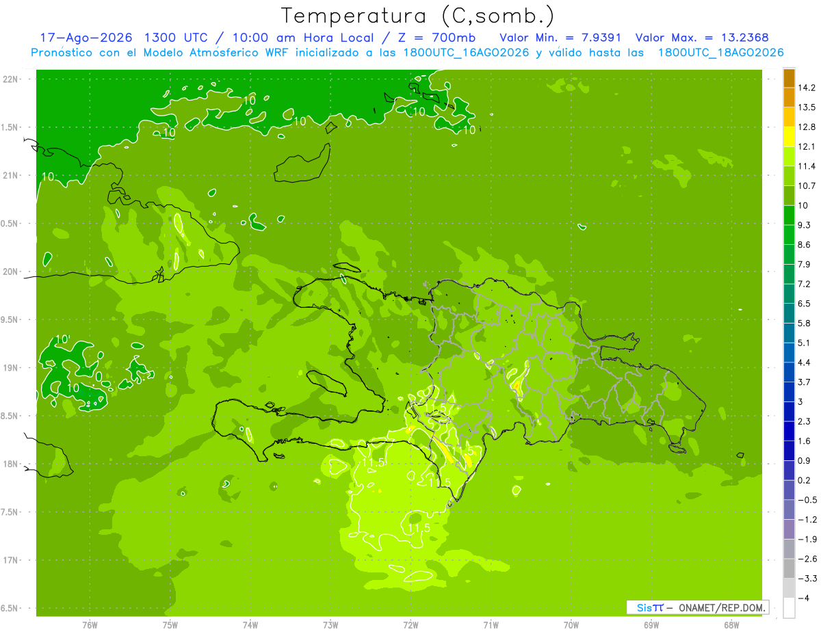
Task: Click the '-0.5' colorbar value
Action: coord(807,500)
